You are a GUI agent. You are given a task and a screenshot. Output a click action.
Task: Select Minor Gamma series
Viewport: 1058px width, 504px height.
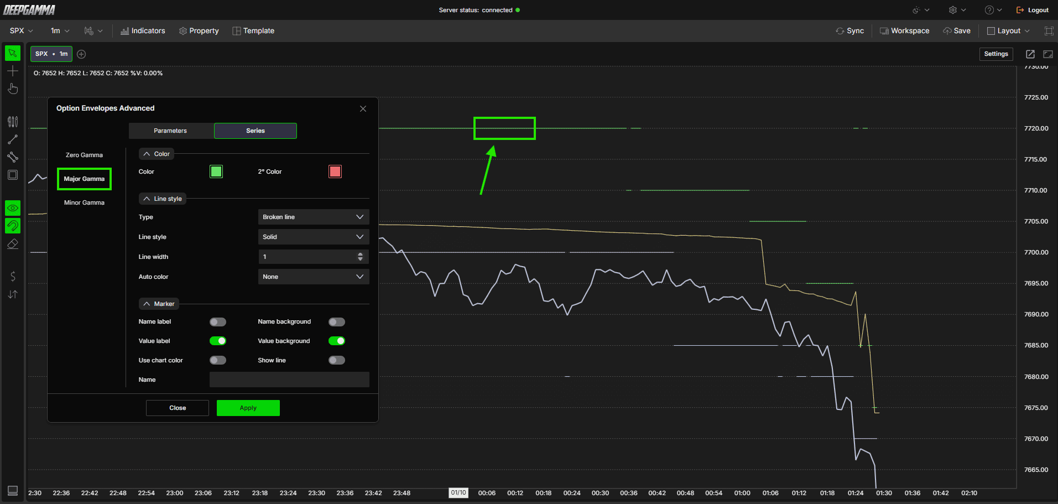pyautogui.click(x=84, y=202)
